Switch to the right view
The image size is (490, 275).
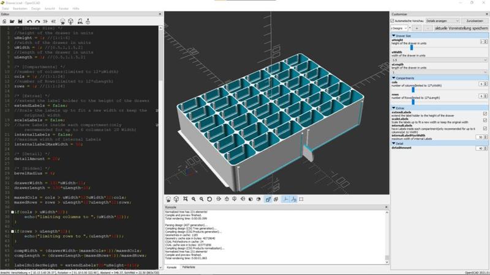click(x=219, y=199)
